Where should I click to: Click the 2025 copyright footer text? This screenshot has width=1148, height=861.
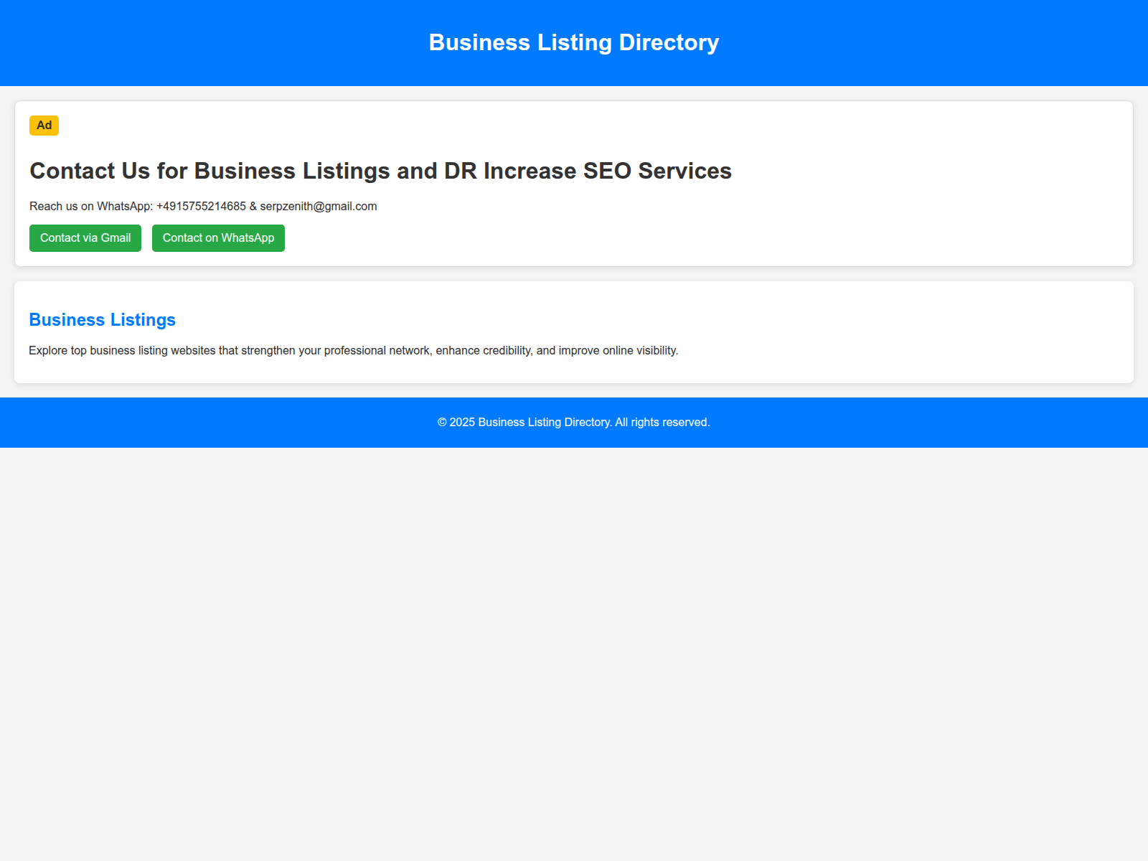[574, 423]
